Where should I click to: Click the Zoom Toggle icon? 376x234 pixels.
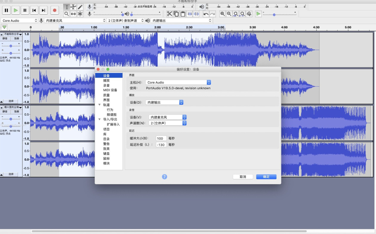[x=249, y=14]
